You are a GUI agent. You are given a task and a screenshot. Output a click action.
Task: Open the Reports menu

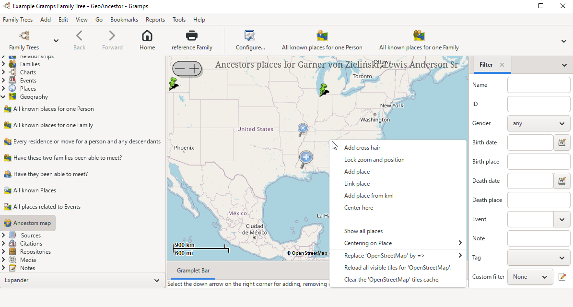[155, 19]
